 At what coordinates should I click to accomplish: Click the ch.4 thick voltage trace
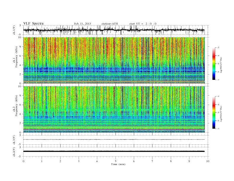[114, 151]
